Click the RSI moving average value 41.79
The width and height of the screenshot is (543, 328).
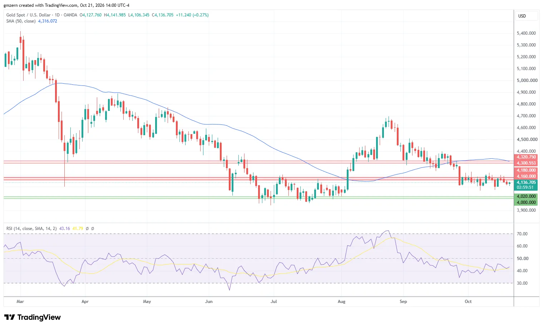(x=78, y=228)
